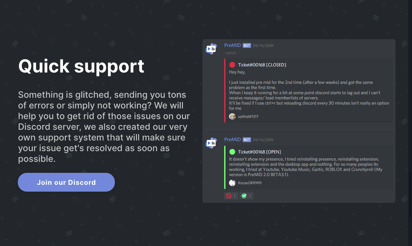
Task: Click the KorpeZ#9999 footer name
Action: point(250,183)
